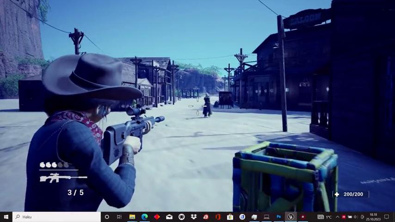This screenshot has width=395, height=222.
Task: Click the Haku search box
Action: (56, 217)
